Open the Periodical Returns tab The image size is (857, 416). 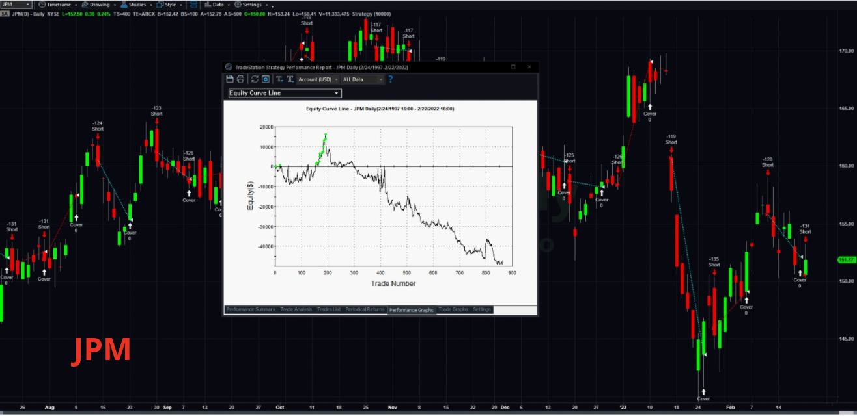pos(365,310)
